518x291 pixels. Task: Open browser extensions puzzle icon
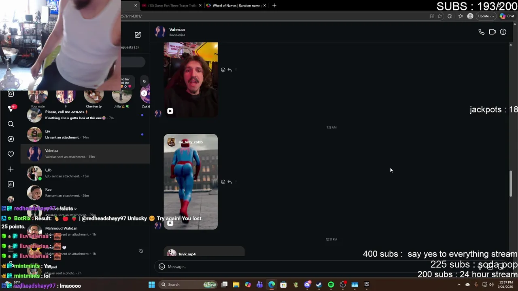450,16
